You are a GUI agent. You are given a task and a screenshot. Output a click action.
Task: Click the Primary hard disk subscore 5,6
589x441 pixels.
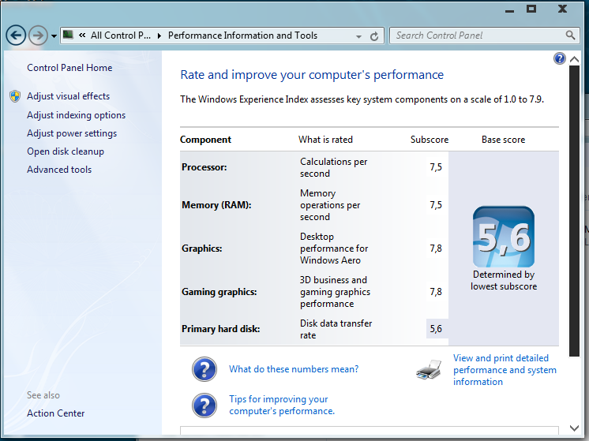click(436, 329)
